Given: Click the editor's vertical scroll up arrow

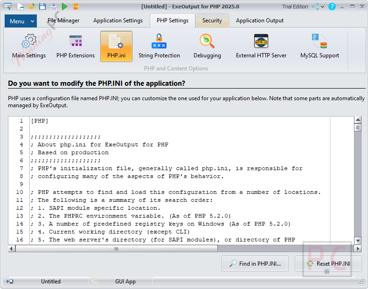Looking at the screenshot, I should click(x=358, y=120).
